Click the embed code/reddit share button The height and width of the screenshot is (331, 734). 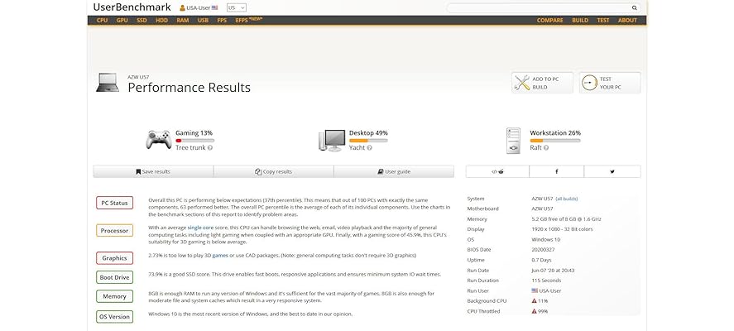coord(497,172)
